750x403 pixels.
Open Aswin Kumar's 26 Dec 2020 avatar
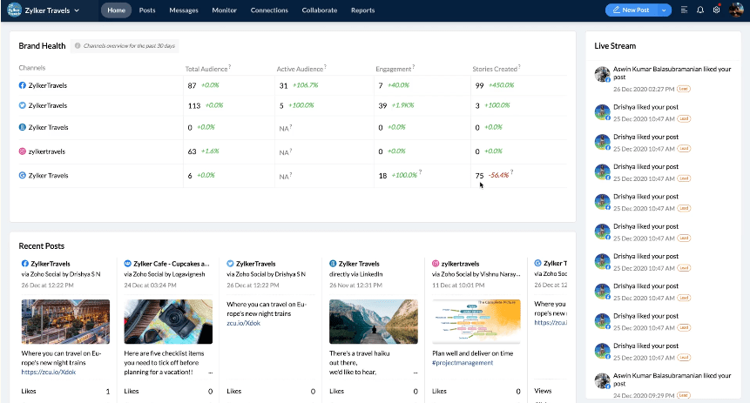(602, 74)
